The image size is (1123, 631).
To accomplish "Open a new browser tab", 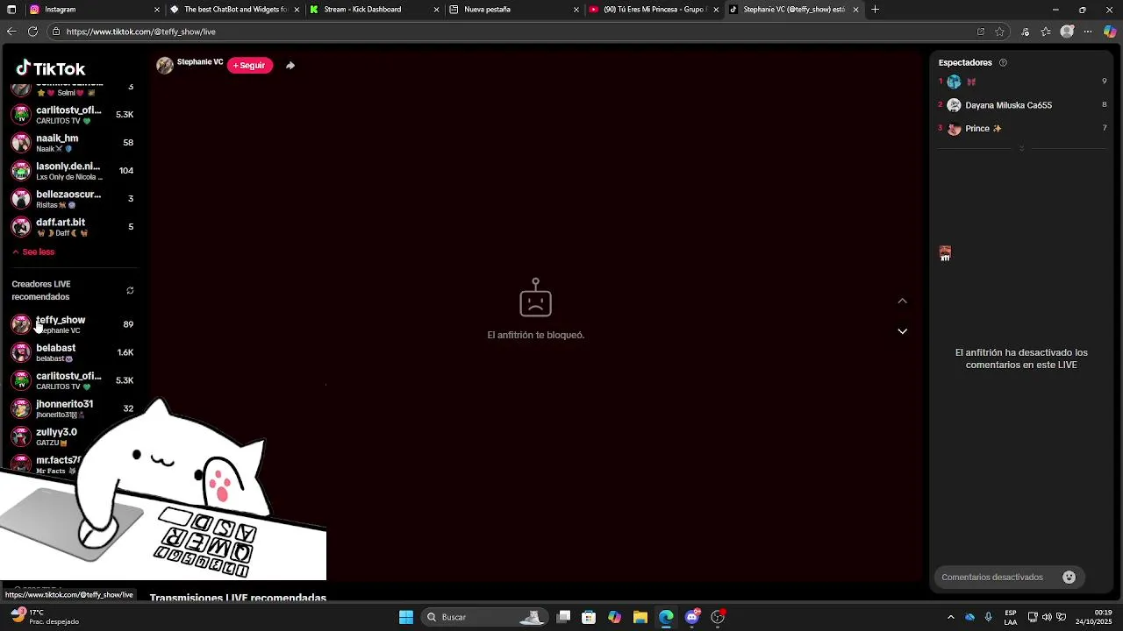I will [875, 10].
